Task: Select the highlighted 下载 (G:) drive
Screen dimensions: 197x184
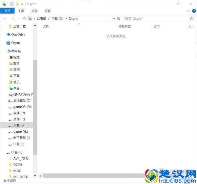Action: [x=16, y=125]
